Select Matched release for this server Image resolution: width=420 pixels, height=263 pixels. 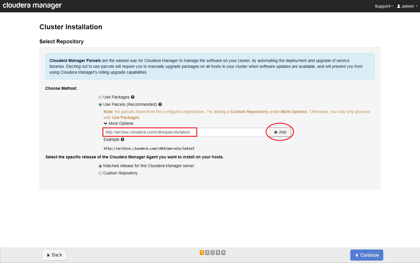[100, 166]
